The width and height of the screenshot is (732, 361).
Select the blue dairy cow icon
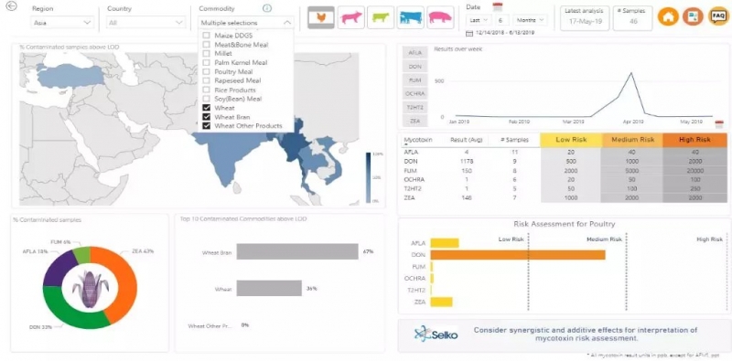pyautogui.click(x=411, y=17)
